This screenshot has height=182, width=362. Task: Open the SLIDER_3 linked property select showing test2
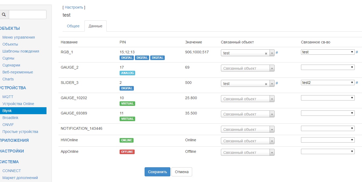(x=328, y=83)
